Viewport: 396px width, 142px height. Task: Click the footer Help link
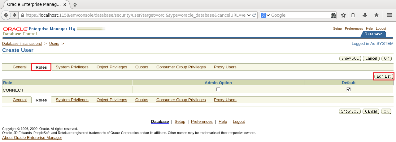point(223,122)
